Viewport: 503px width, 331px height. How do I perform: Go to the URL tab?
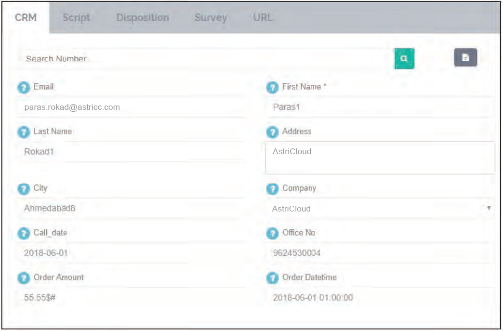click(263, 17)
